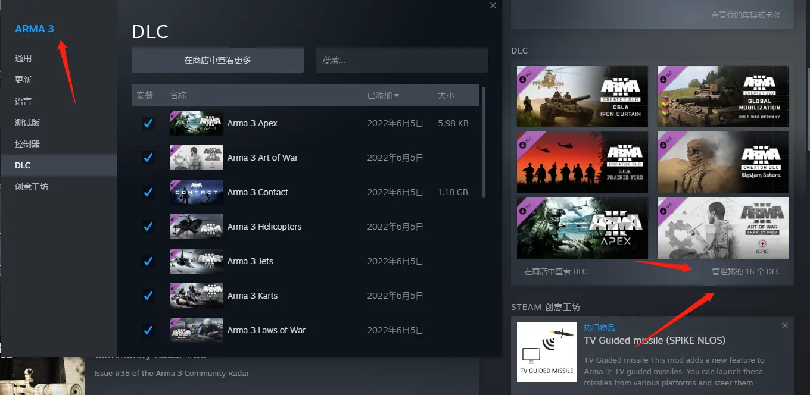Select the "Arma 3 Contact" name text
Viewport: 810px width, 395px height.
(258, 192)
